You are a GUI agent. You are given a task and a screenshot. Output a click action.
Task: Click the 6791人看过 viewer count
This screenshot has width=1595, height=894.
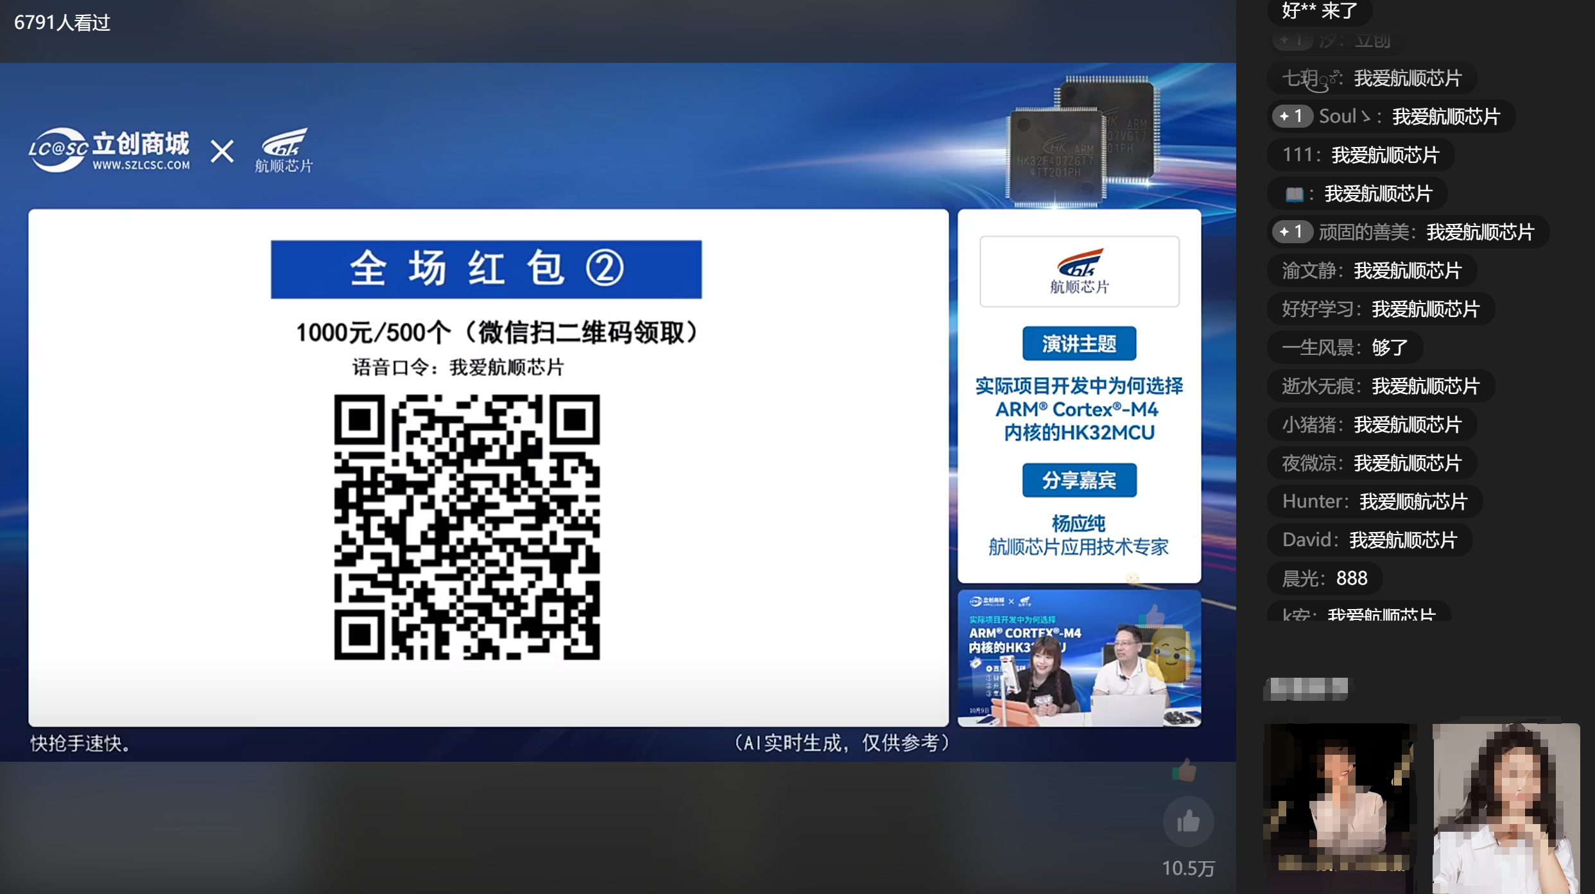pos(62,23)
